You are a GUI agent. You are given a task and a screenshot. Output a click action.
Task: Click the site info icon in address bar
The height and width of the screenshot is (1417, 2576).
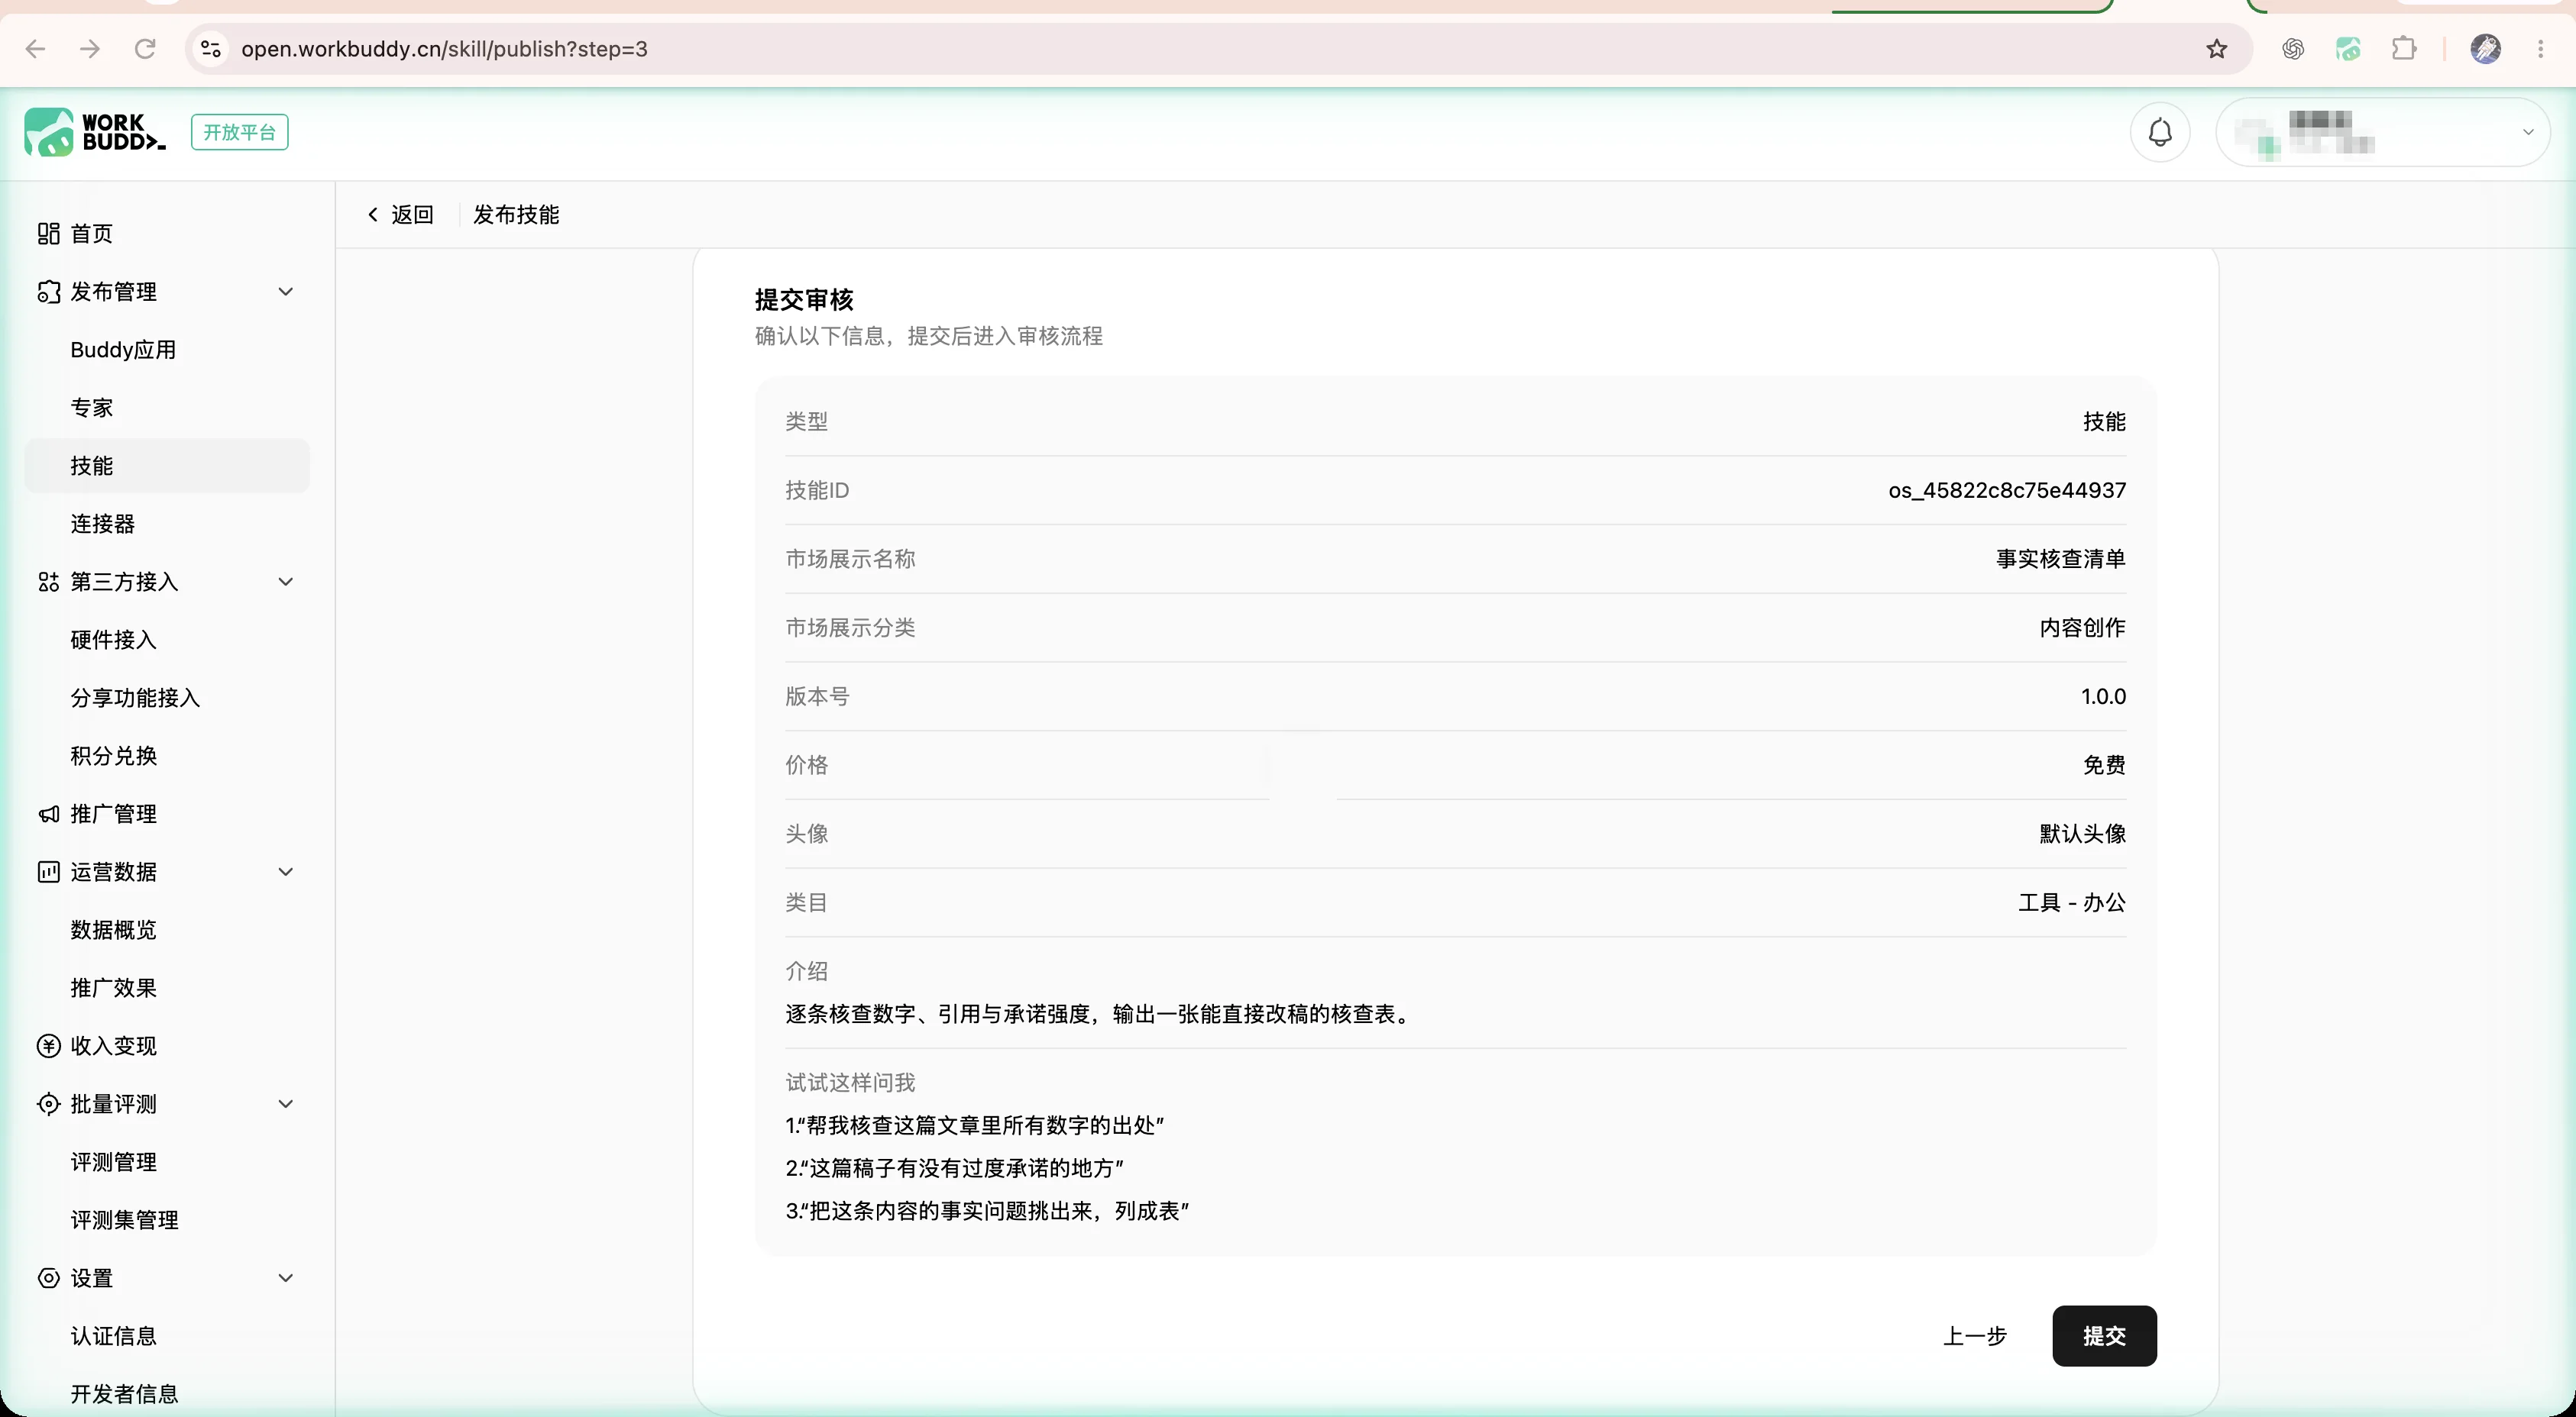(211, 49)
